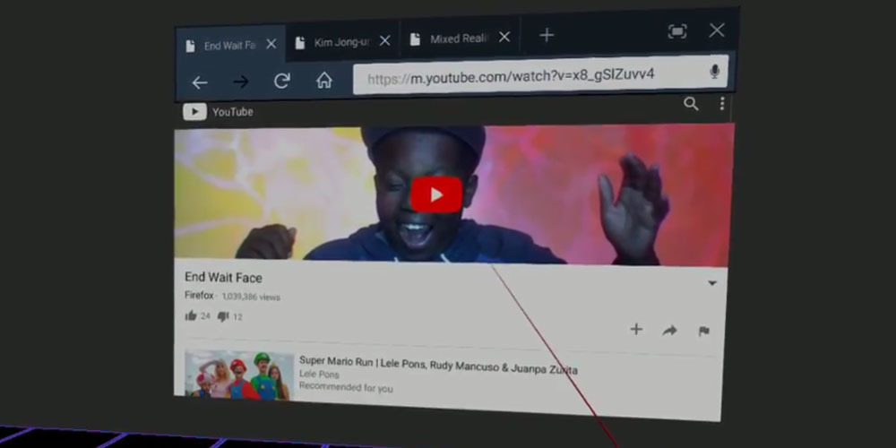Click the YouTube address bar URL field

tap(540, 75)
